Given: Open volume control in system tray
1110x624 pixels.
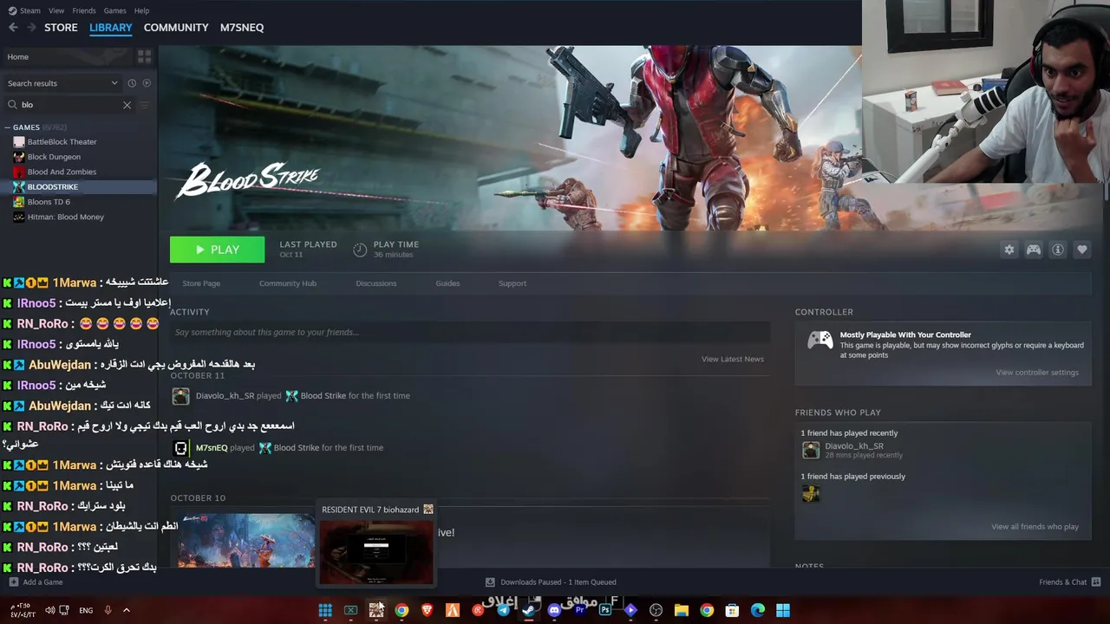Looking at the screenshot, I should click(49, 610).
